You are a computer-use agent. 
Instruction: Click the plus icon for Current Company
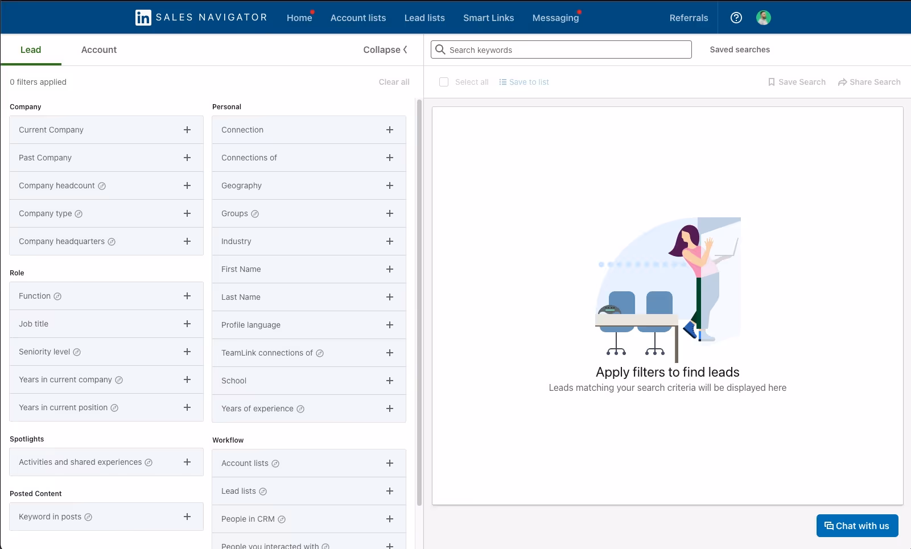pos(187,130)
